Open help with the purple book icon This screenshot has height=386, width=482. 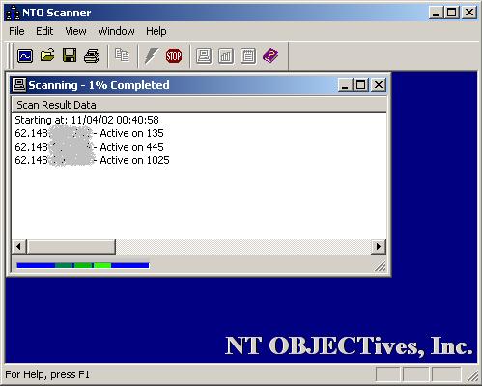[x=270, y=56]
